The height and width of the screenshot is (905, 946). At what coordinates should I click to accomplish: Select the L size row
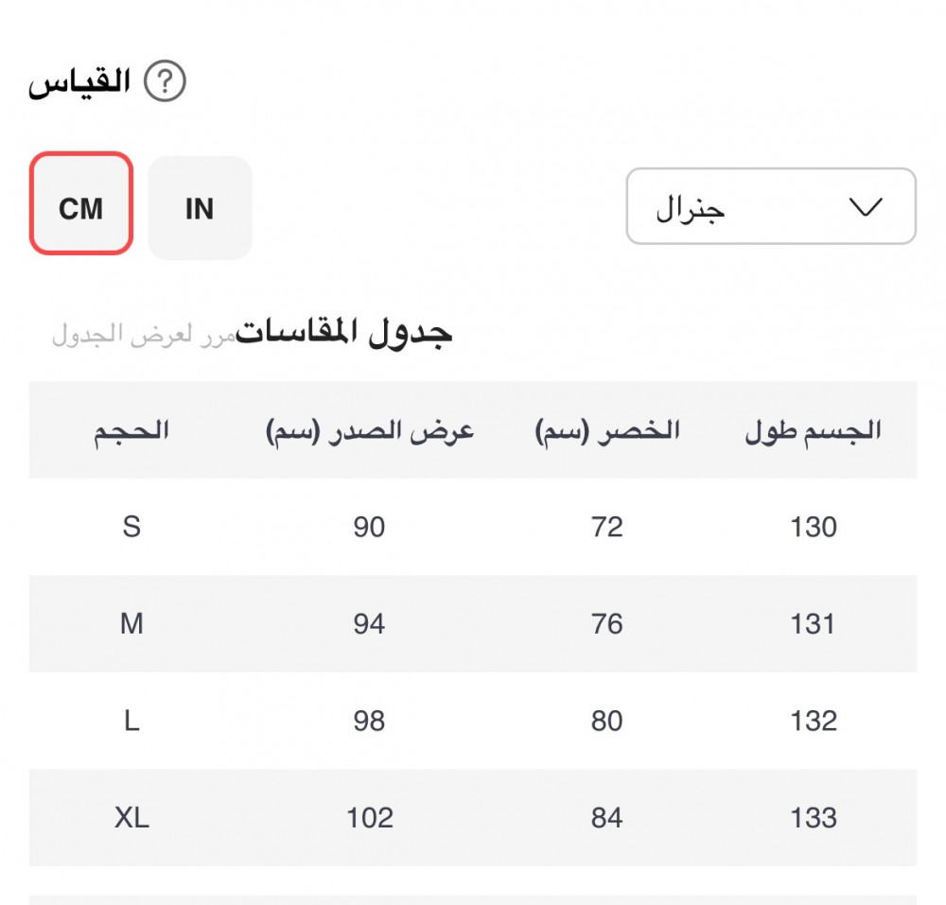point(131,722)
